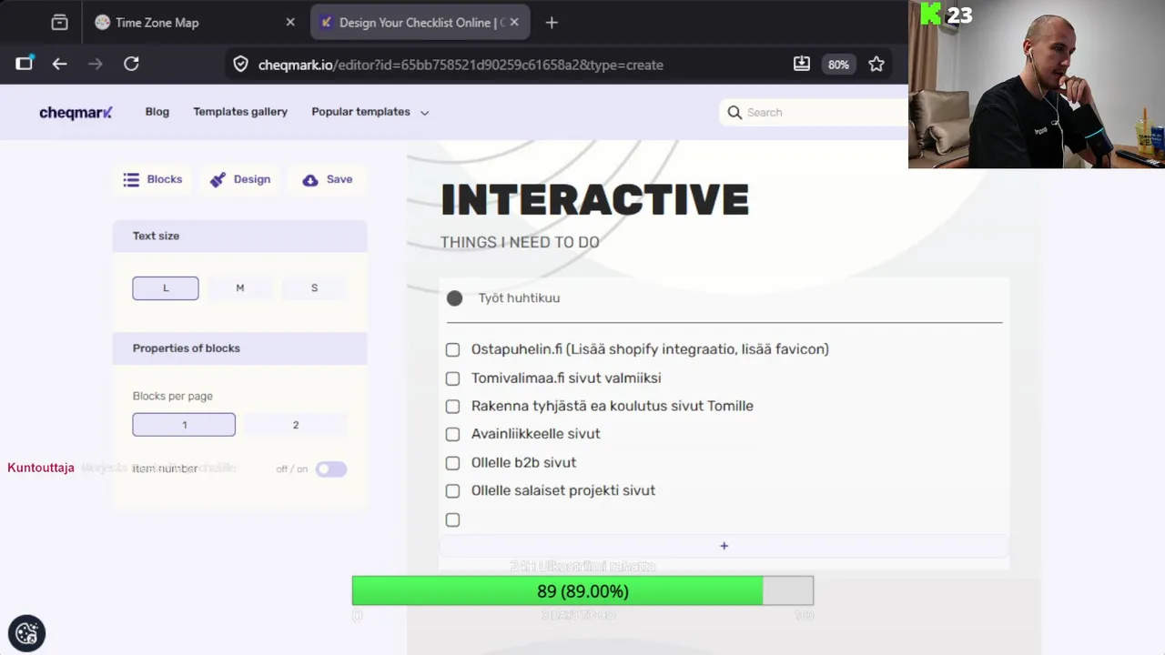Open cookie settings icon at bottom left
Image resolution: width=1165 pixels, height=655 pixels.
click(x=26, y=633)
